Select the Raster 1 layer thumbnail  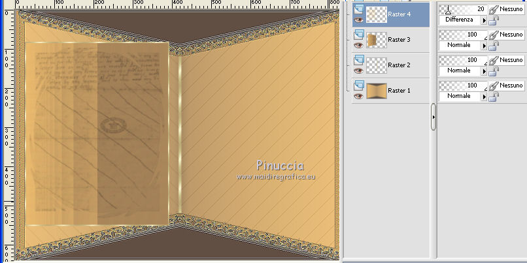click(x=377, y=91)
